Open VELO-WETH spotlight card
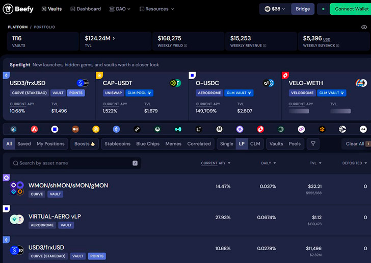 [327, 97]
